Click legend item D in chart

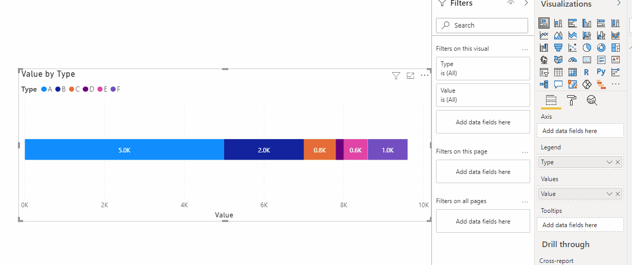coord(89,90)
